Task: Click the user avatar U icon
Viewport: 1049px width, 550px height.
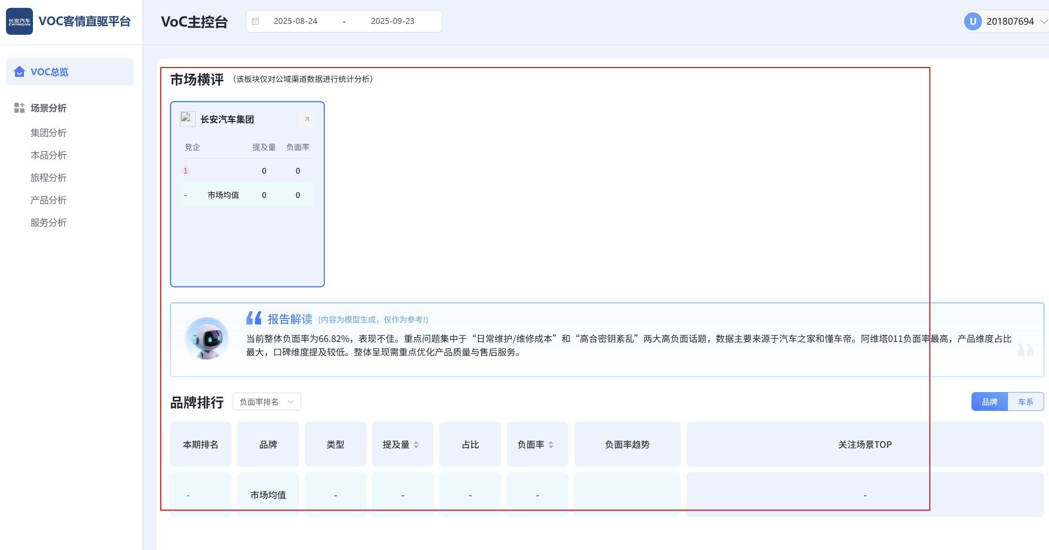Action: (972, 21)
